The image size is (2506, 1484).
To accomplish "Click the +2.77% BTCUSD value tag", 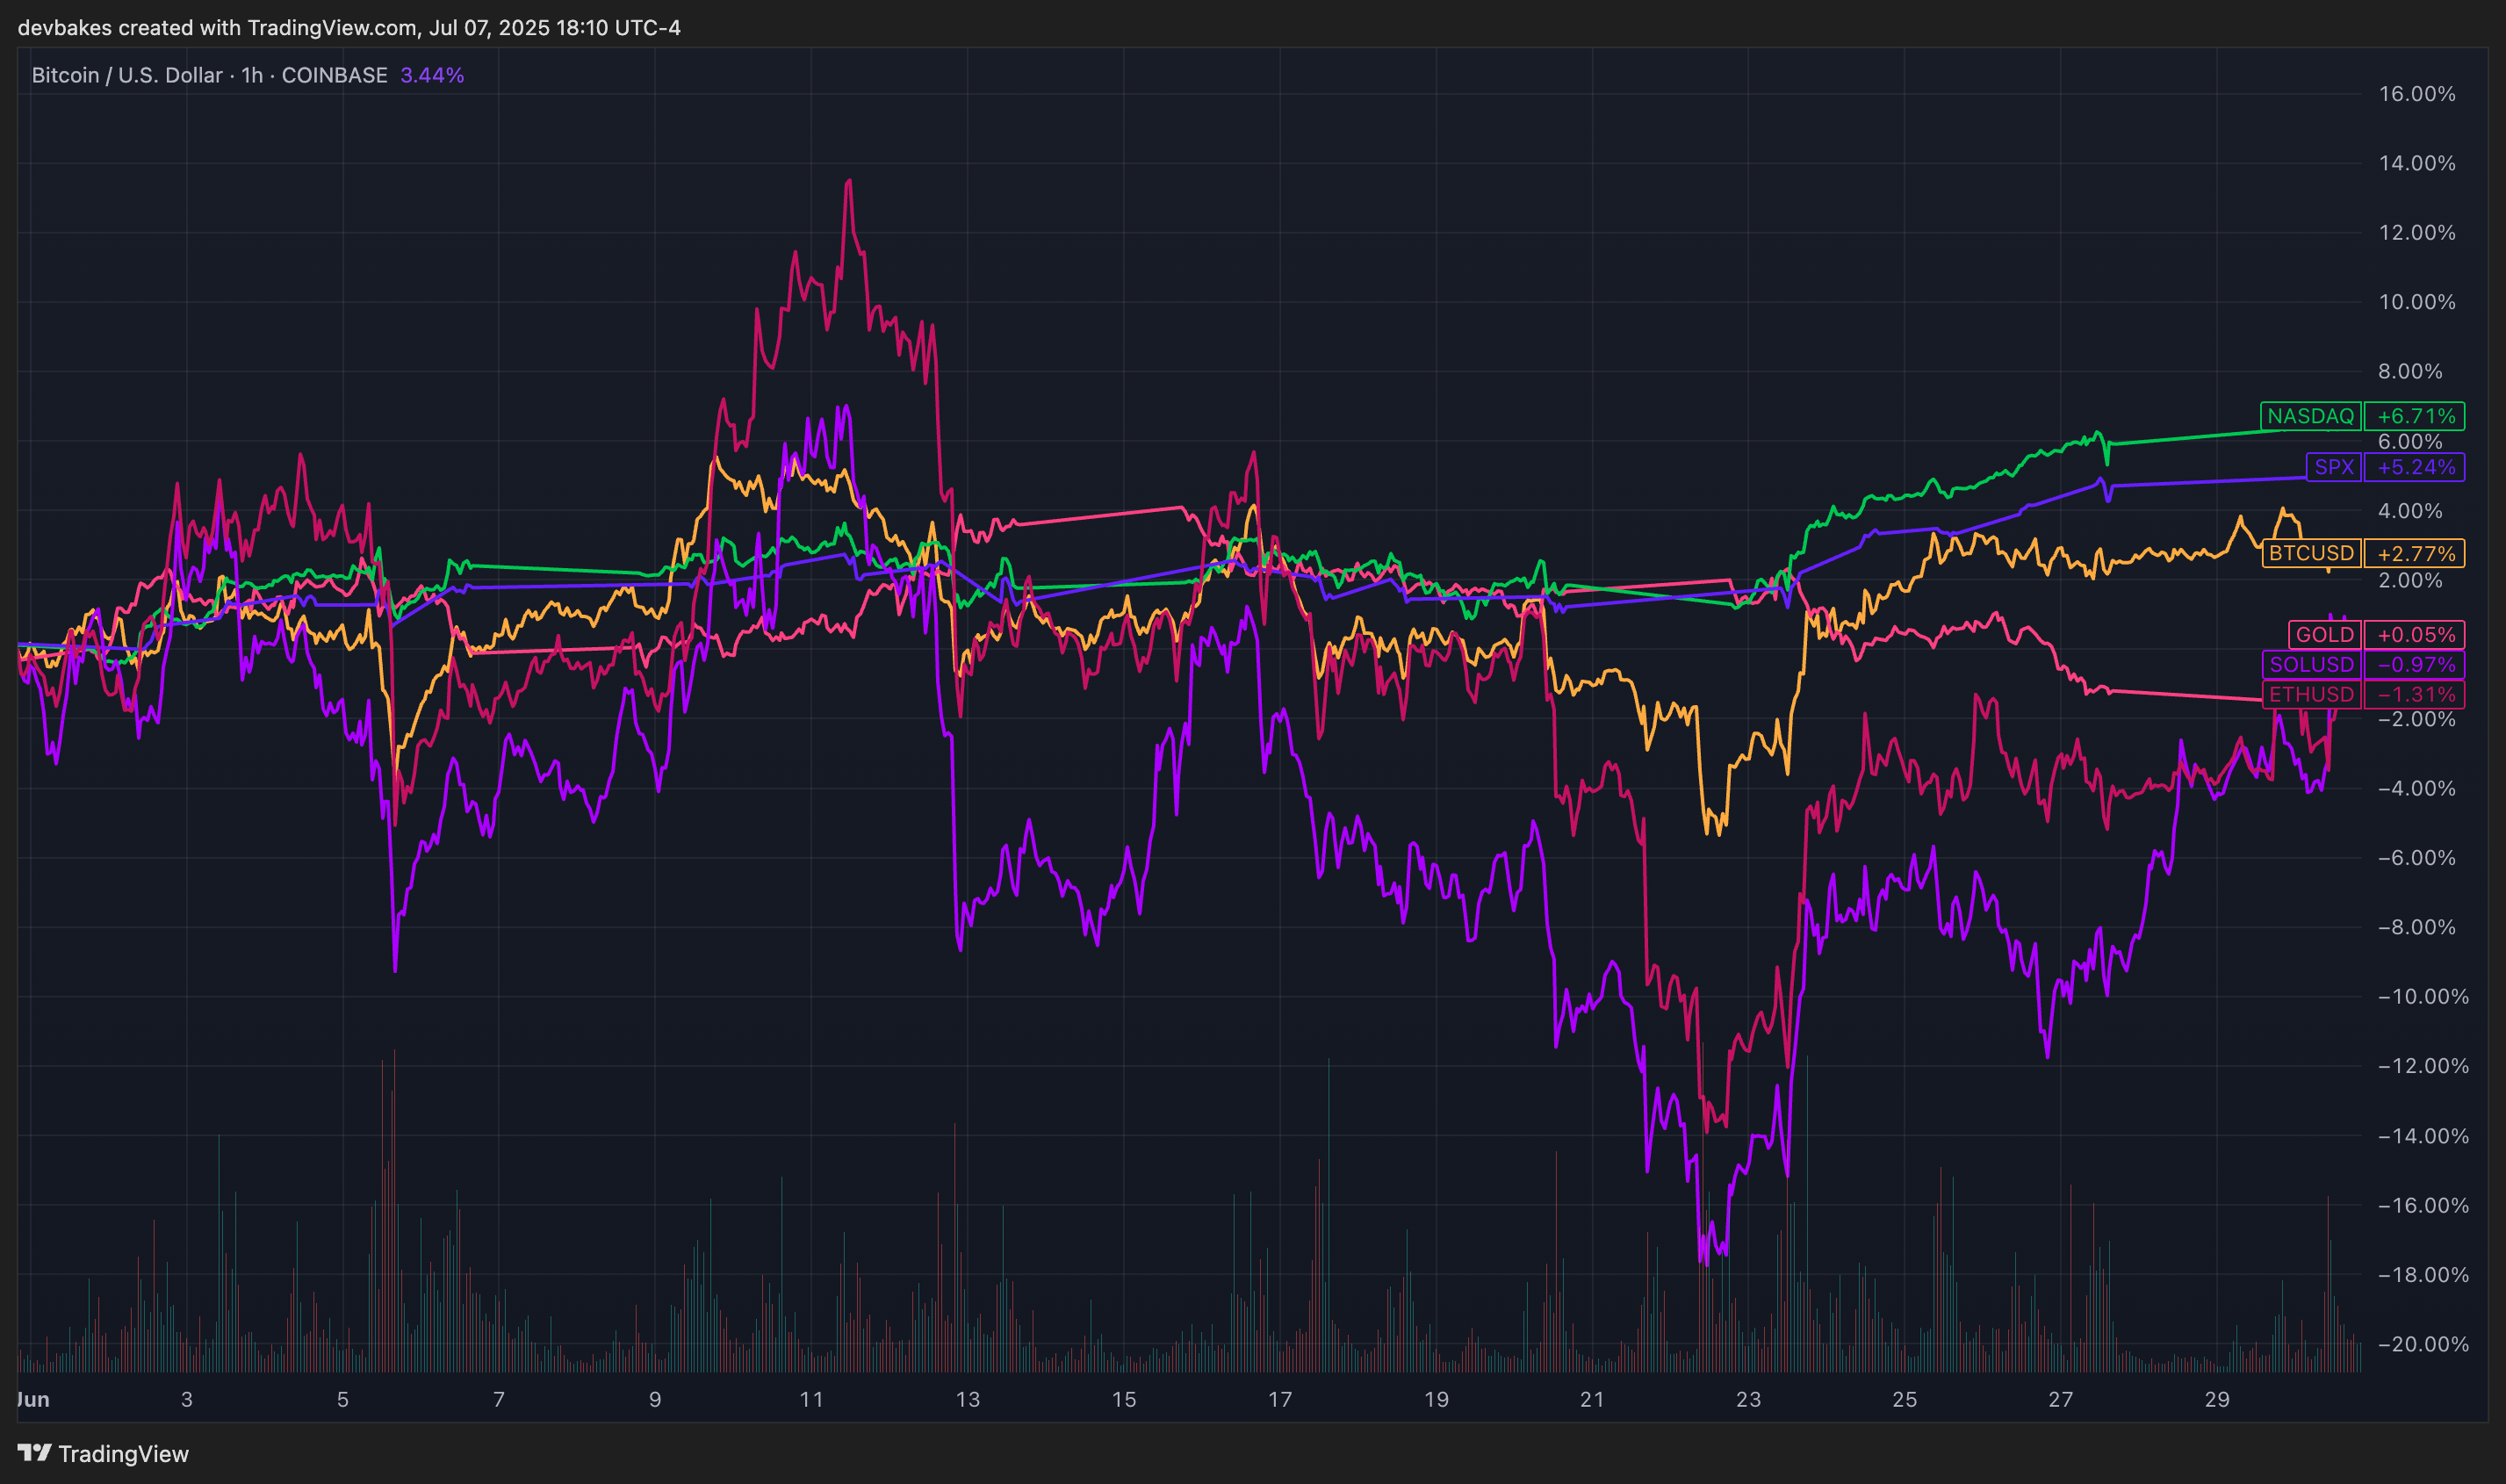I will (x=2415, y=553).
